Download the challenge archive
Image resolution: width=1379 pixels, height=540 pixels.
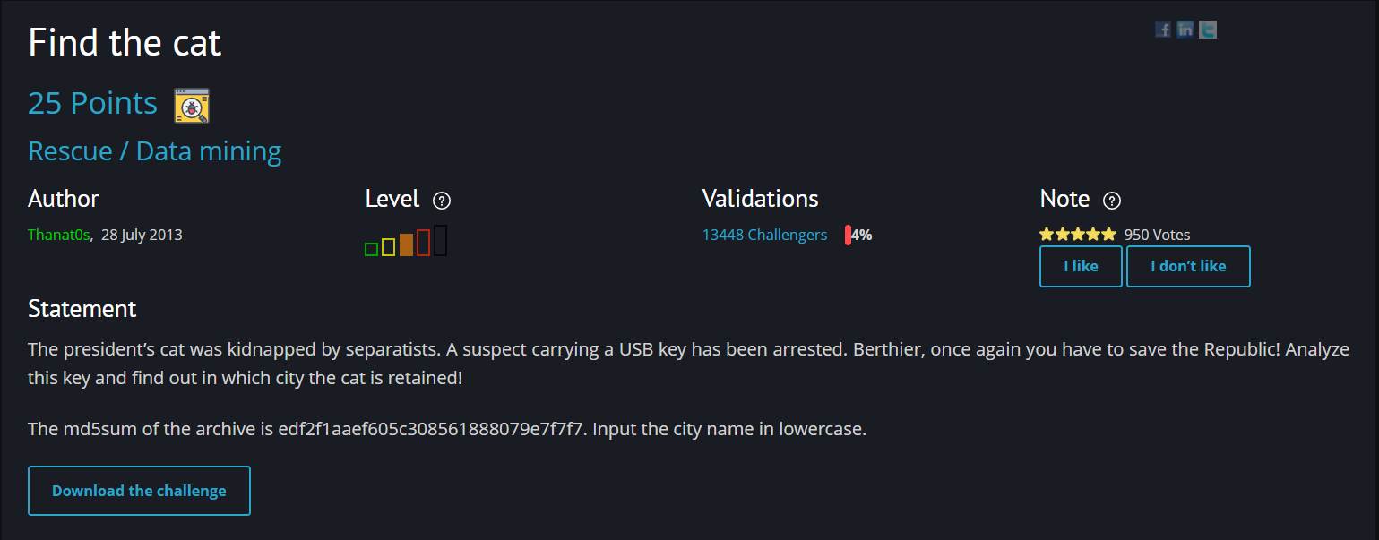coord(139,491)
